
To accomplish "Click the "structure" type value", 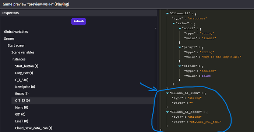I will pos(197,19).
